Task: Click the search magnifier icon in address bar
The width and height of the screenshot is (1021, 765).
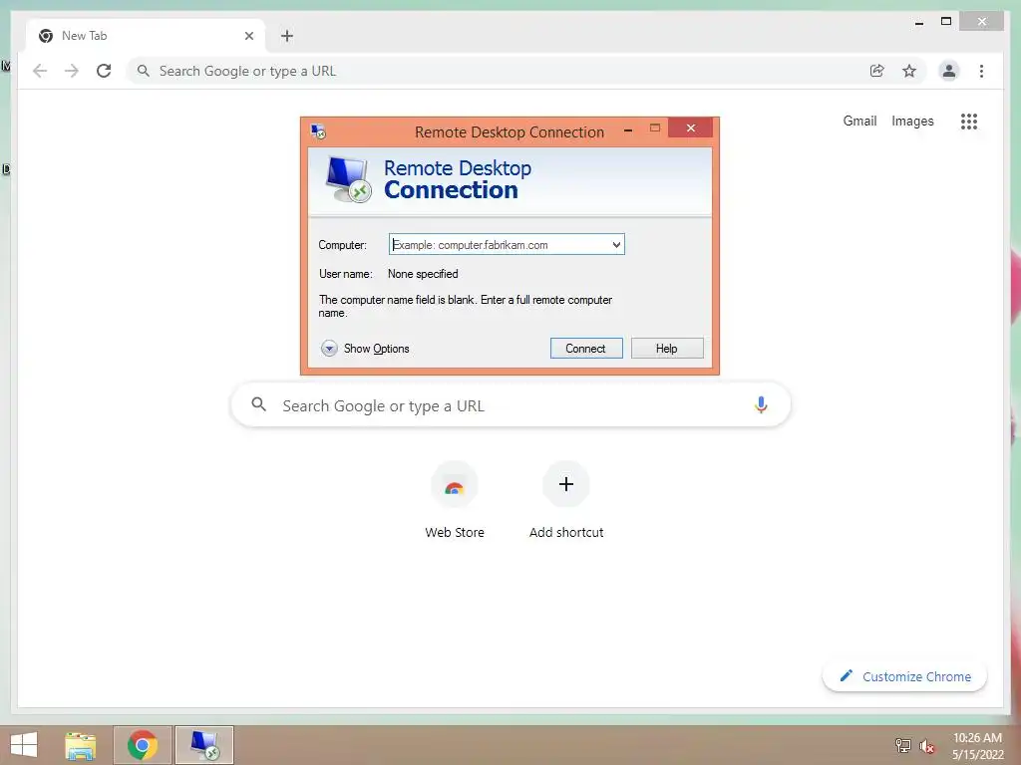Action: click(x=144, y=71)
